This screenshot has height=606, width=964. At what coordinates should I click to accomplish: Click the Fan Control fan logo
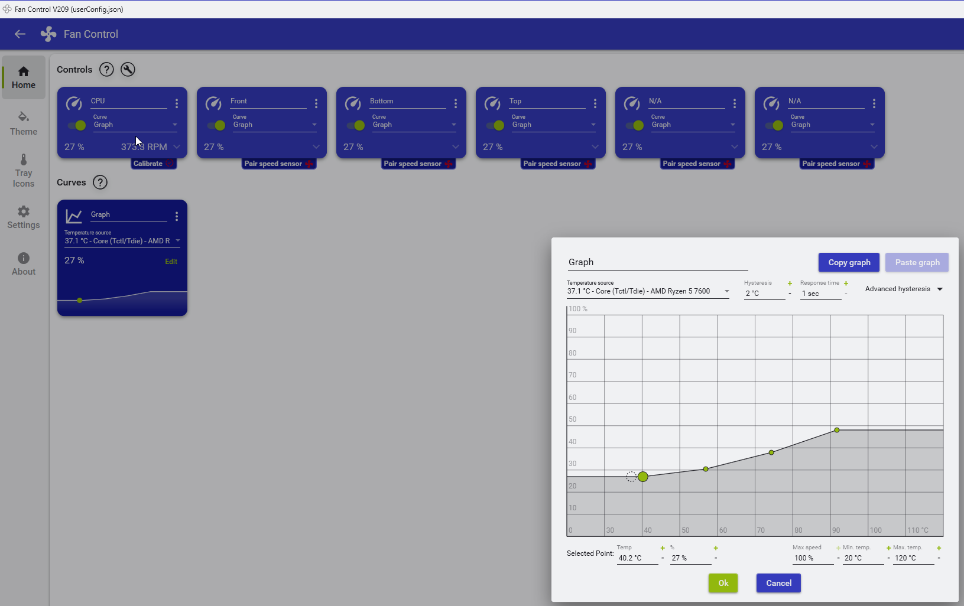pos(48,34)
